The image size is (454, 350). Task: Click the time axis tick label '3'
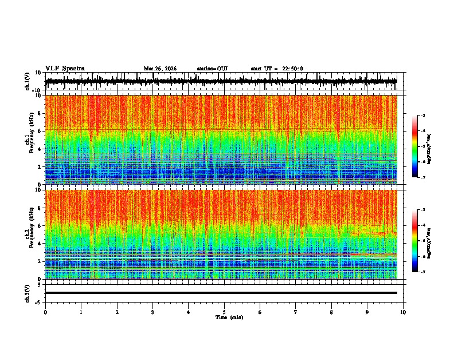tap(152, 312)
